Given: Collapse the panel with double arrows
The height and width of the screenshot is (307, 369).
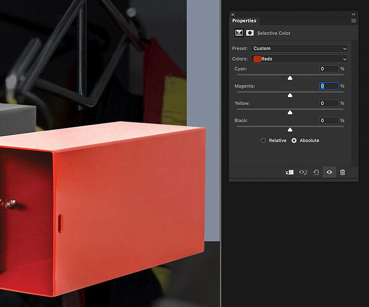Looking at the screenshot, I should (353, 14).
